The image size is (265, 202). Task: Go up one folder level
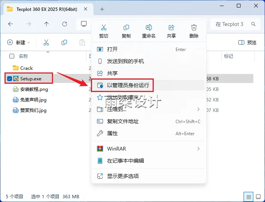coord(47,24)
